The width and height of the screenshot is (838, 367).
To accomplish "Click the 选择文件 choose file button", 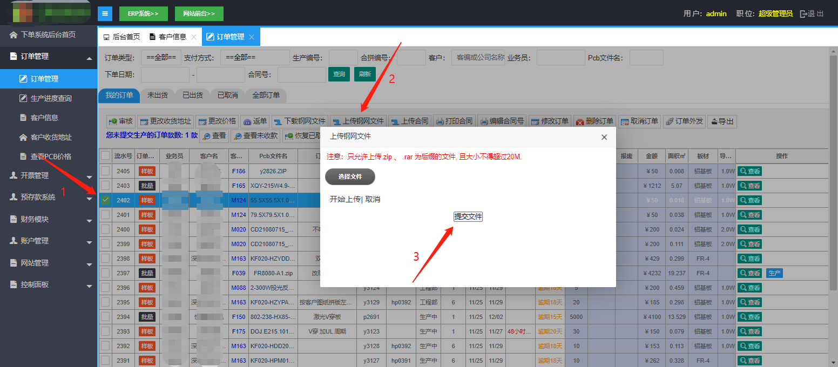I will pyautogui.click(x=350, y=176).
